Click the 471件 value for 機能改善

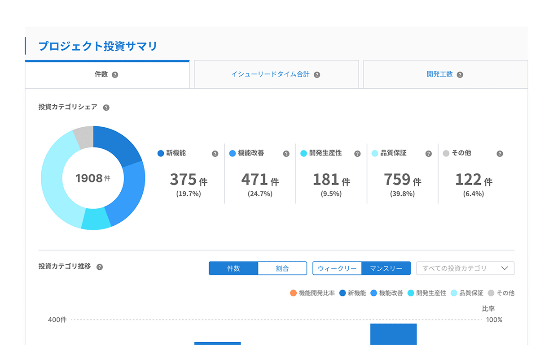pos(260,180)
